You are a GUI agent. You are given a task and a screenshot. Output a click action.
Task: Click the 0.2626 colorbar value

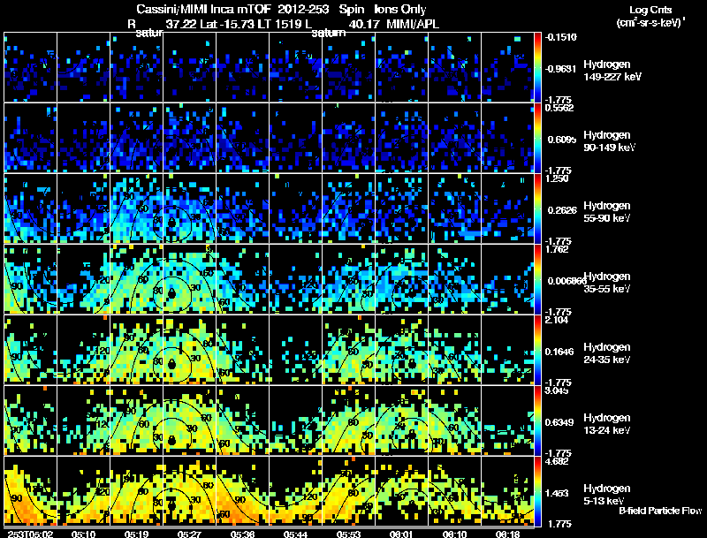[562, 210]
